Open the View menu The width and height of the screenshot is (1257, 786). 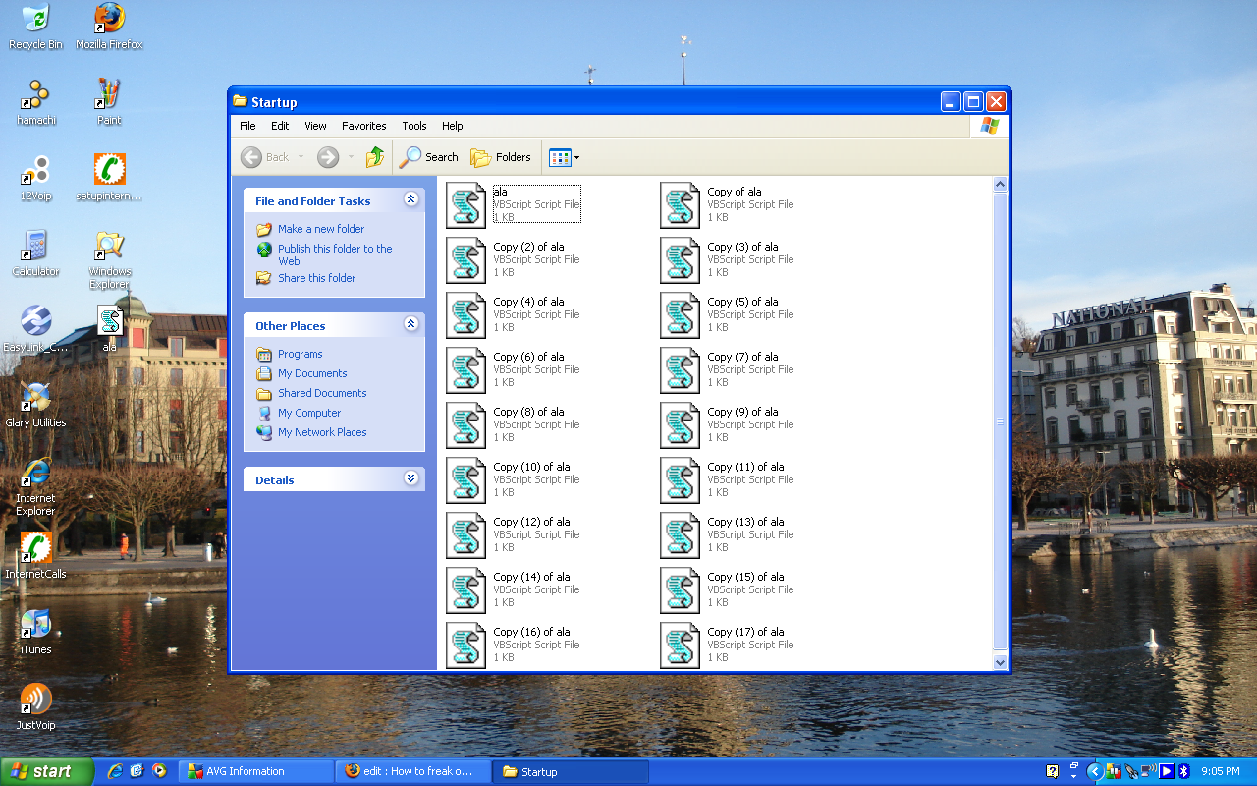[315, 126]
